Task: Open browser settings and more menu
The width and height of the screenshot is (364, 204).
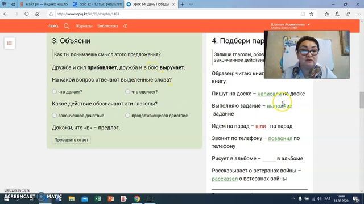Action: pos(358,14)
